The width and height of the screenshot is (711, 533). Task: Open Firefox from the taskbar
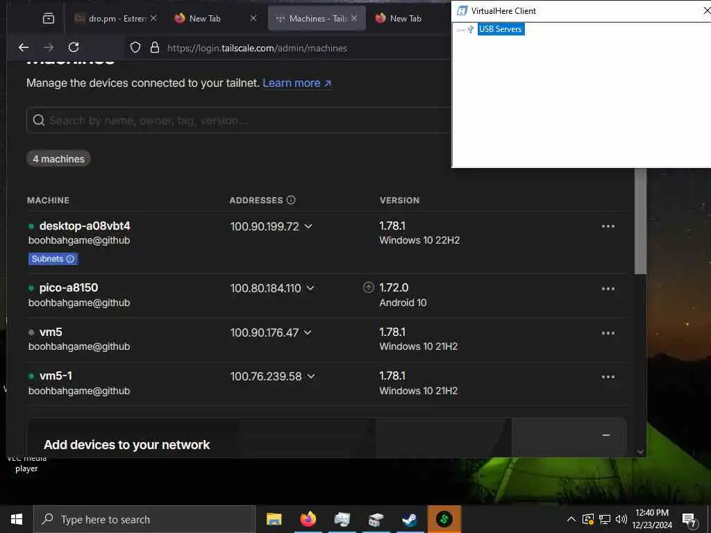pyautogui.click(x=308, y=519)
